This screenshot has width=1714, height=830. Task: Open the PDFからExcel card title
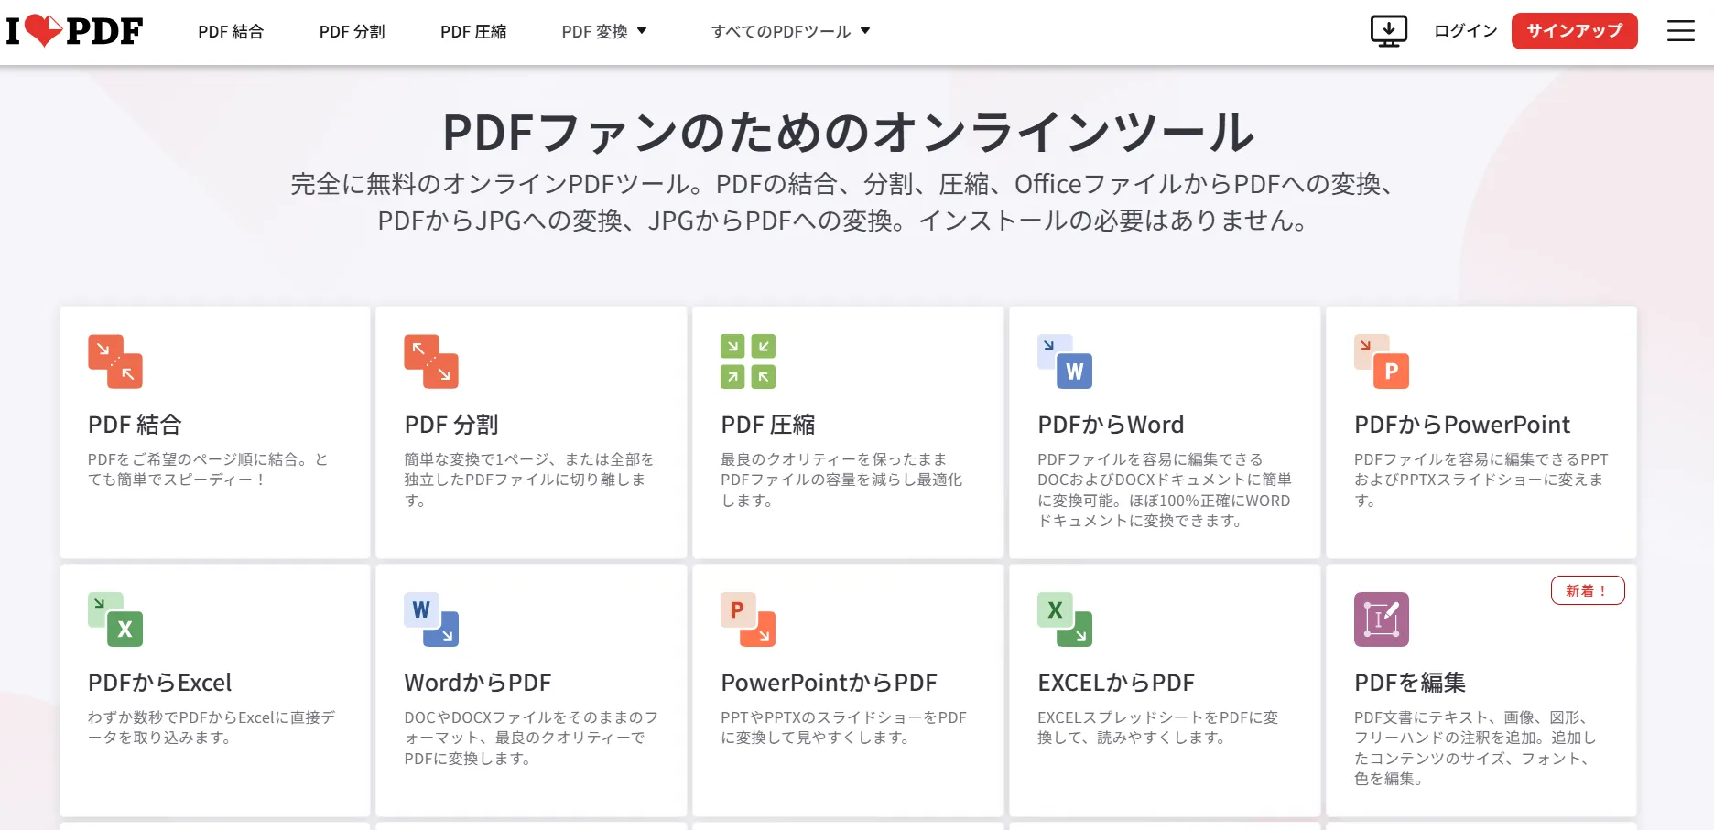159,683
